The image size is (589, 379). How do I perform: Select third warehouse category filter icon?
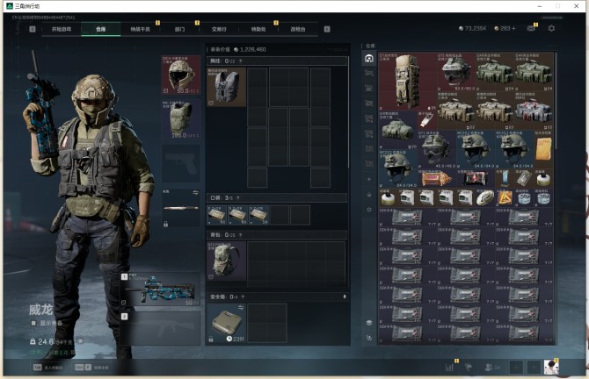(369, 88)
